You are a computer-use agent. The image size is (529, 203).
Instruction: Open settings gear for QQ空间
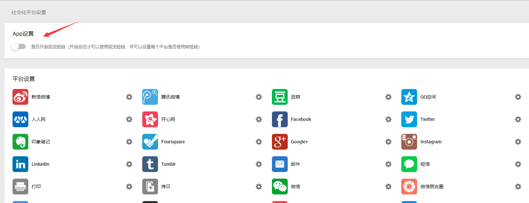pyautogui.click(x=518, y=97)
